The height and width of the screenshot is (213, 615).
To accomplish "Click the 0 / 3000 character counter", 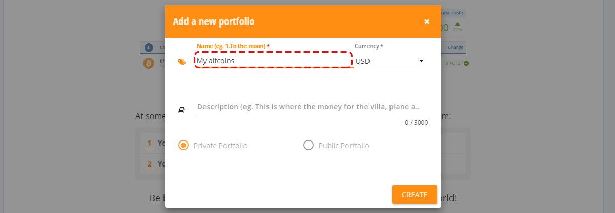I will 416,123.
